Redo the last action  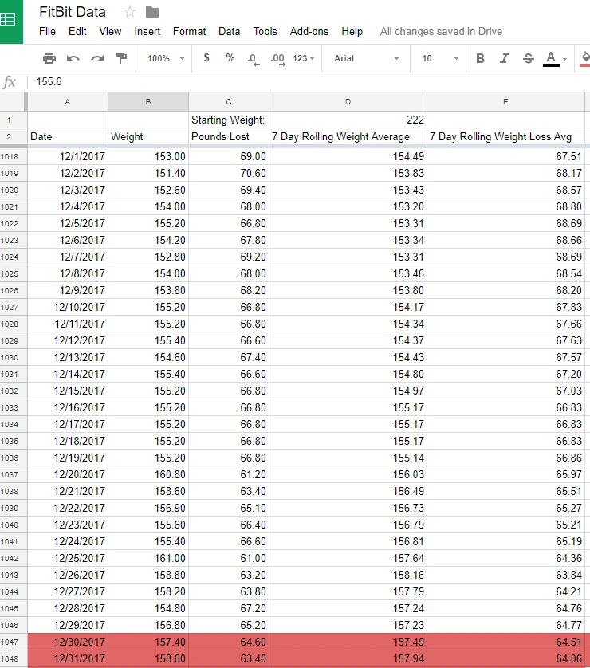[97, 58]
